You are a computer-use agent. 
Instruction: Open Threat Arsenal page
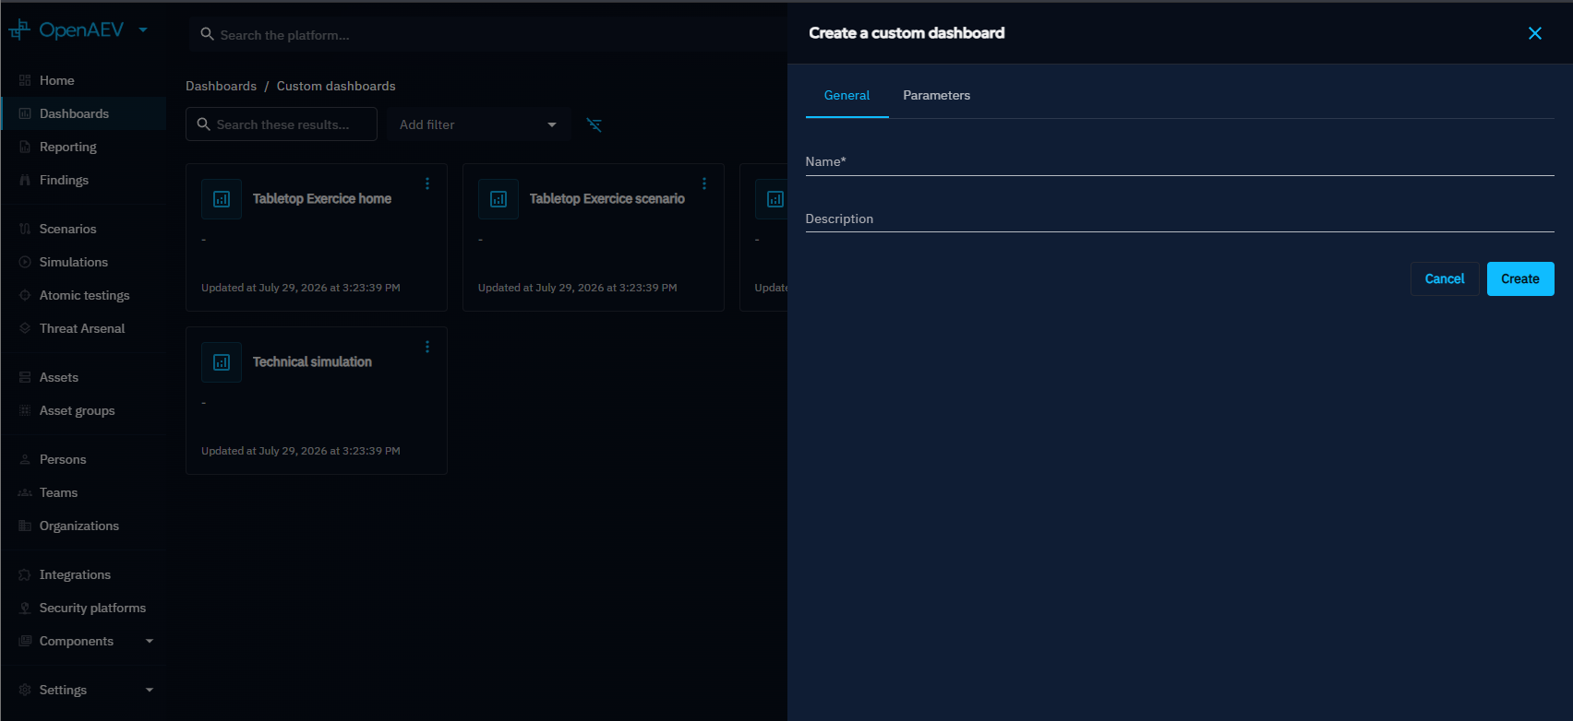pos(83,328)
